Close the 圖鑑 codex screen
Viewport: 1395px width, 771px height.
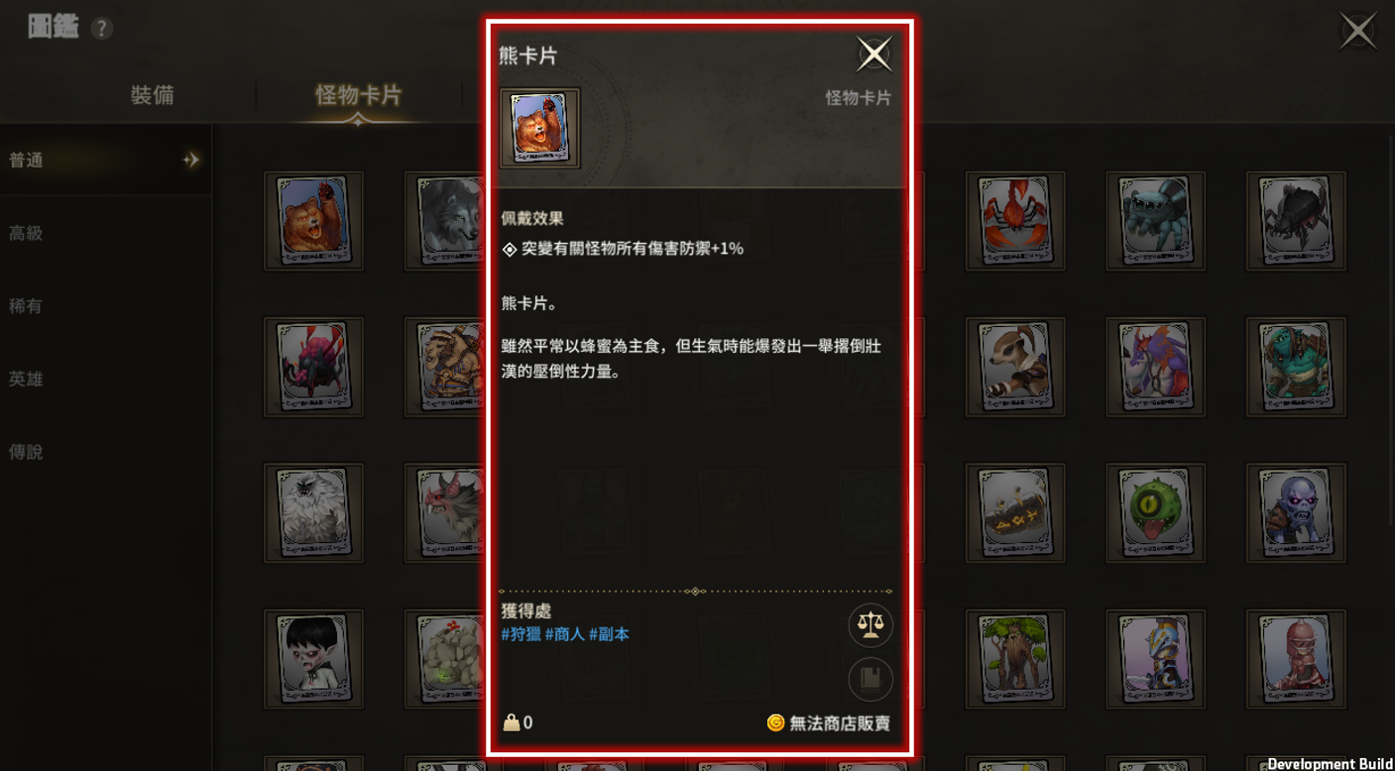coord(1357,31)
